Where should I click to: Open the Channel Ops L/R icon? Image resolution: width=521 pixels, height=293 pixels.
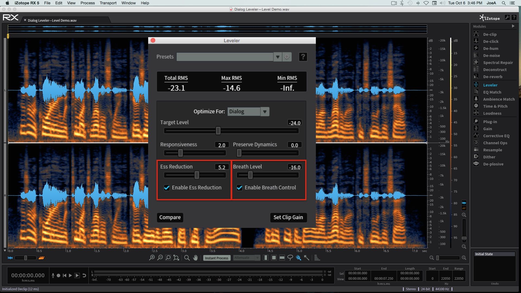tap(476, 142)
